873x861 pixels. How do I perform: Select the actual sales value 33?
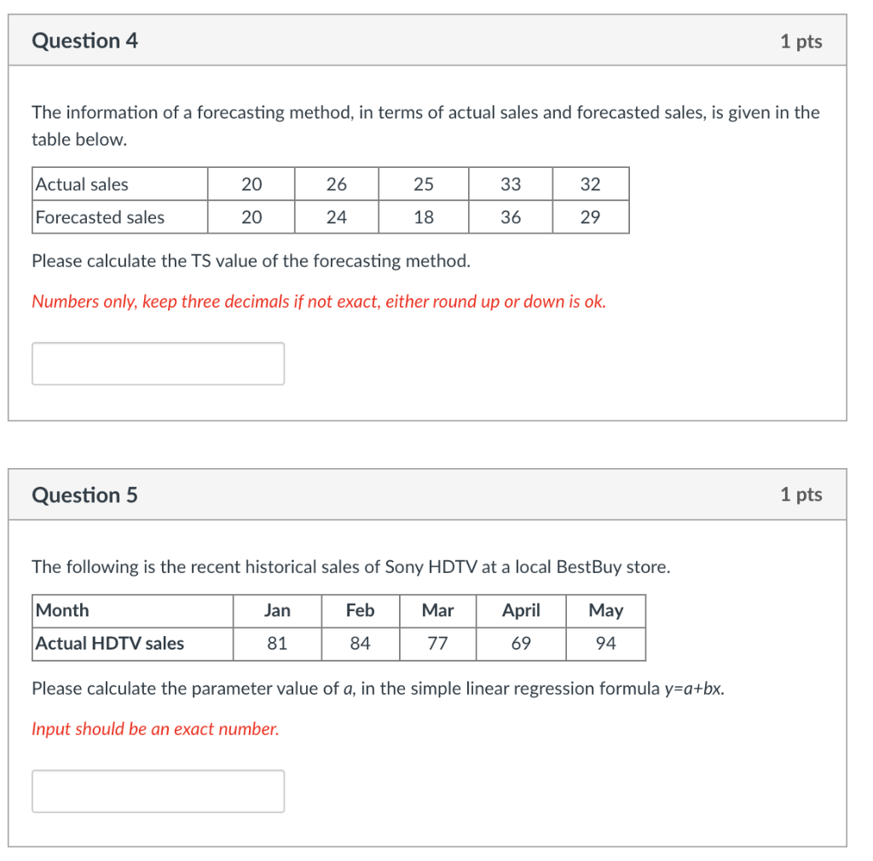(x=510, y=184)
